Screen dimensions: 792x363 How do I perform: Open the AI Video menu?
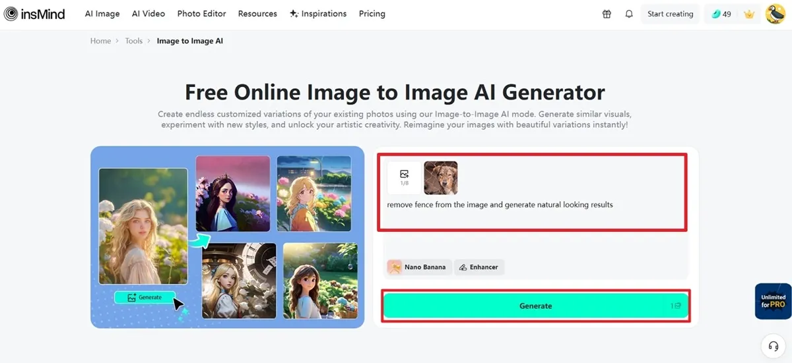tap(148, 14)
